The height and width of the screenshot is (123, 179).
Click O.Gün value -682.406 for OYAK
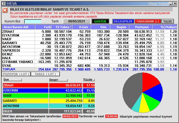[84, 66]
